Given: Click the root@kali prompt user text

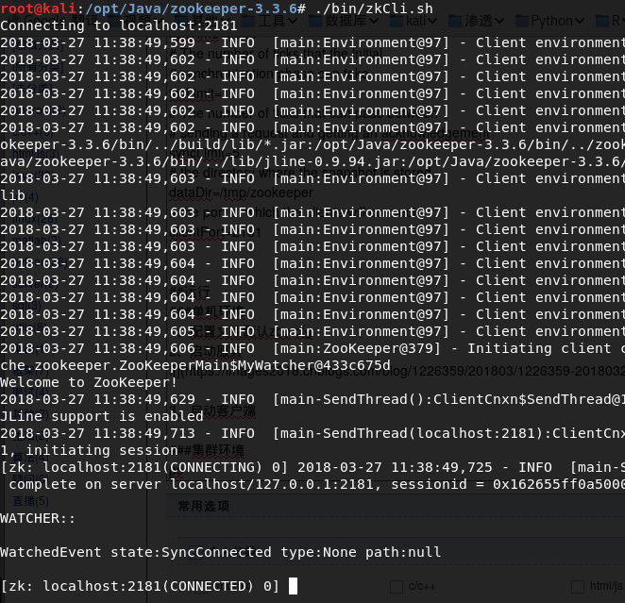Looking at the screenshot, I should coord(39,8).
